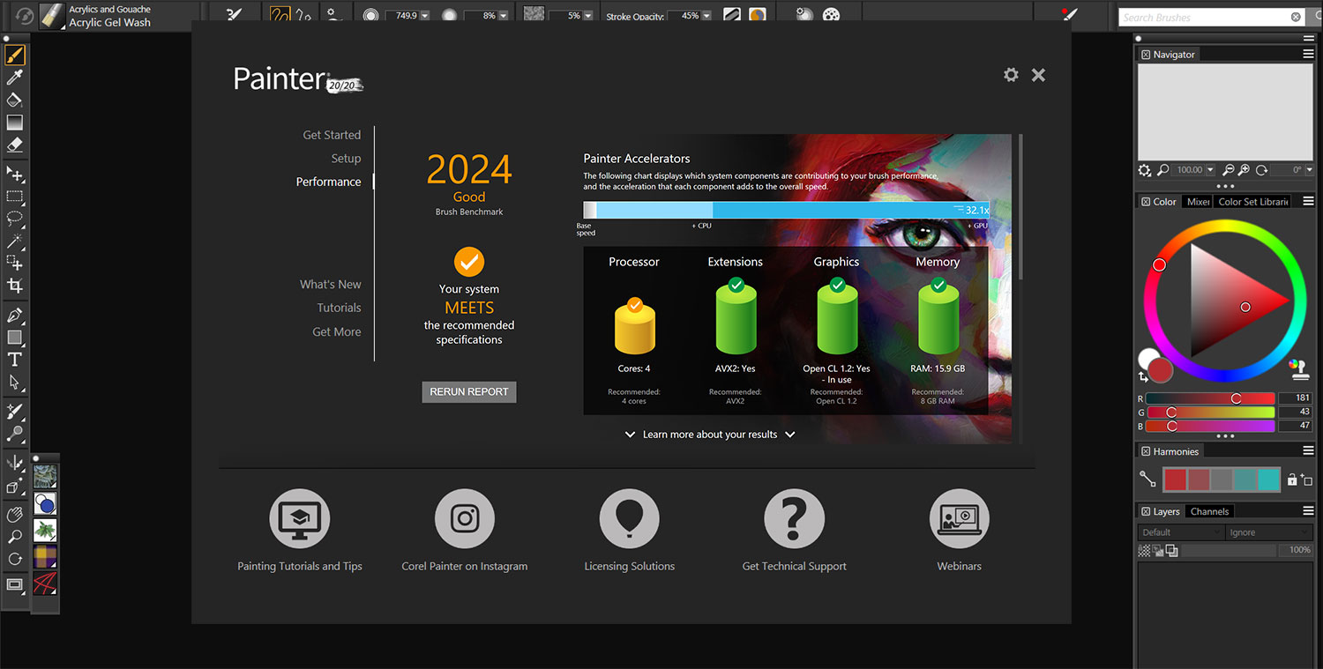The width and height of the screenshot is (1323, 669).
Task: Open the Setup section
Action: pos(346,159)
